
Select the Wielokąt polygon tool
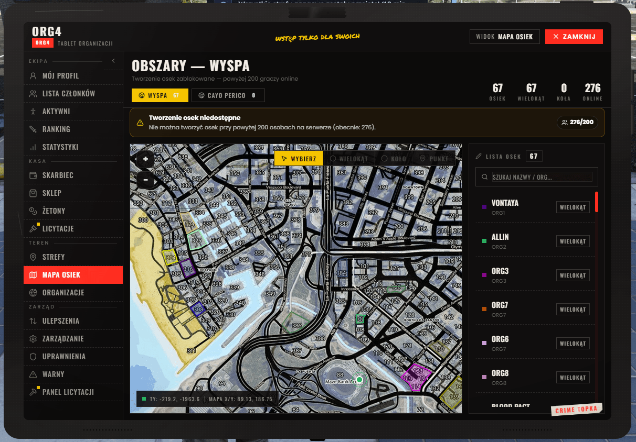tap(349, 159)
